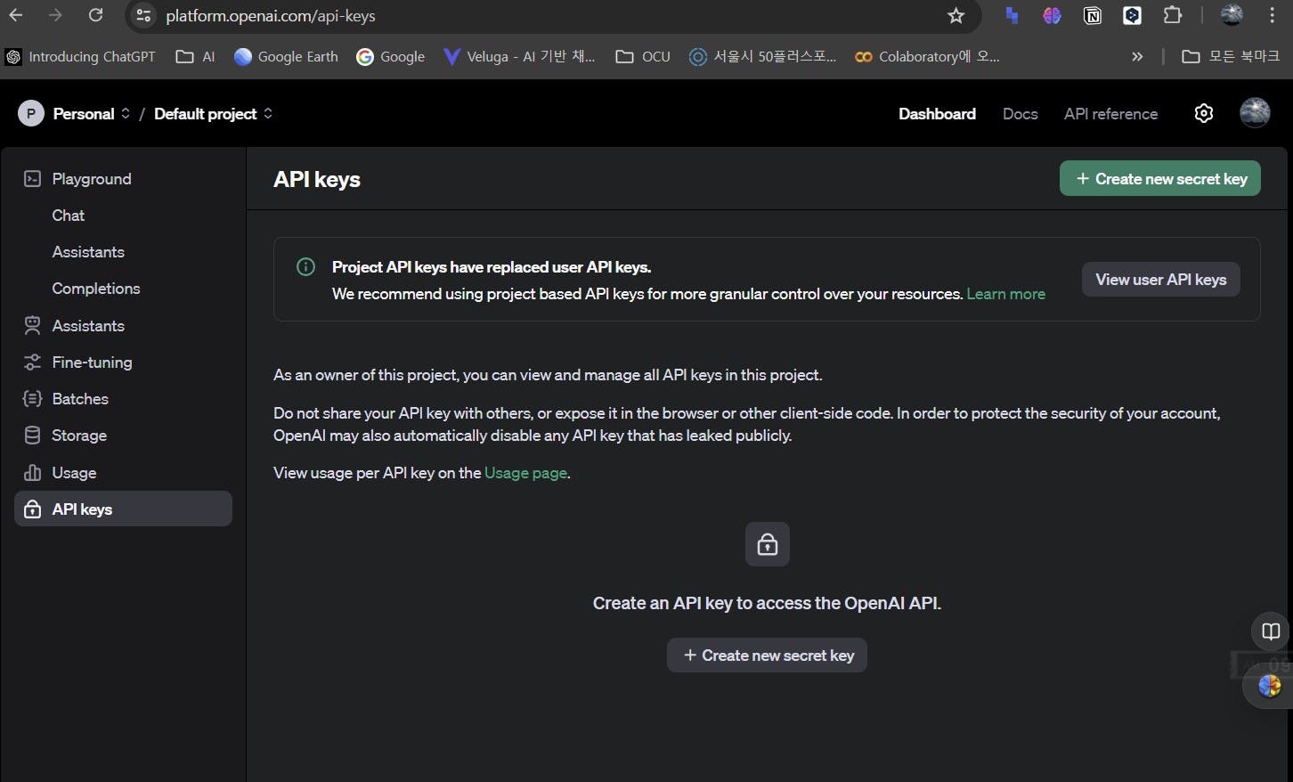Follow the Learn more link
This screenshot has height=782, width=1293.
click(1005, 294)
